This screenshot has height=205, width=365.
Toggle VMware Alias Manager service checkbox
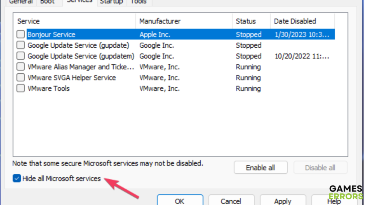21,67
